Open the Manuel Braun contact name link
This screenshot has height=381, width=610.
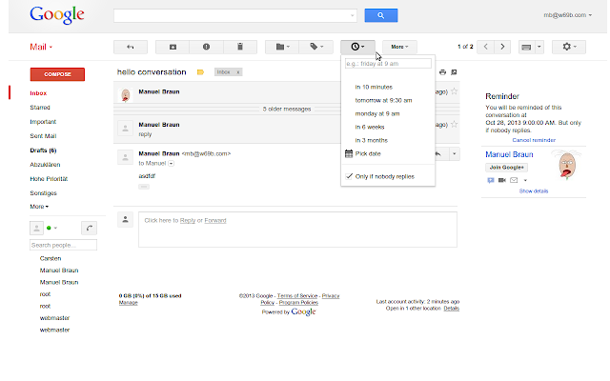[509, 154]
